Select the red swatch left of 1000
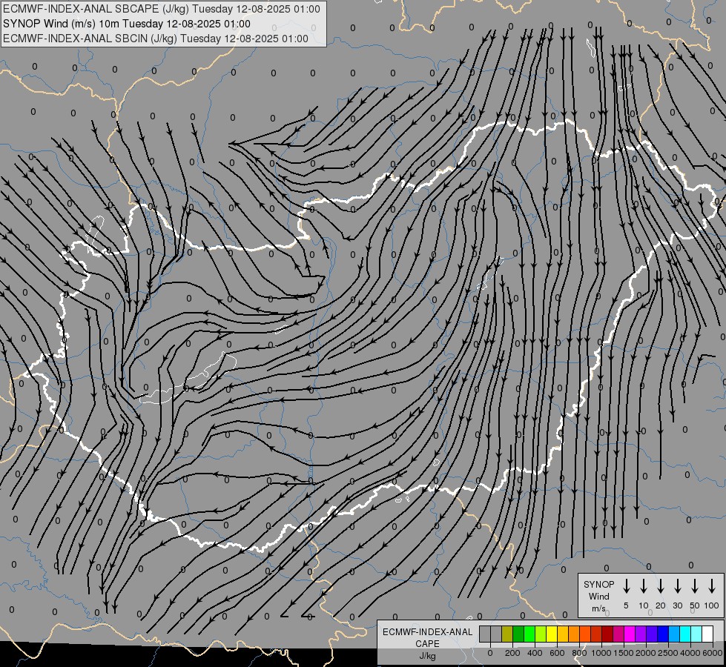The image size is (726, 667). click(x=596, y=634)
